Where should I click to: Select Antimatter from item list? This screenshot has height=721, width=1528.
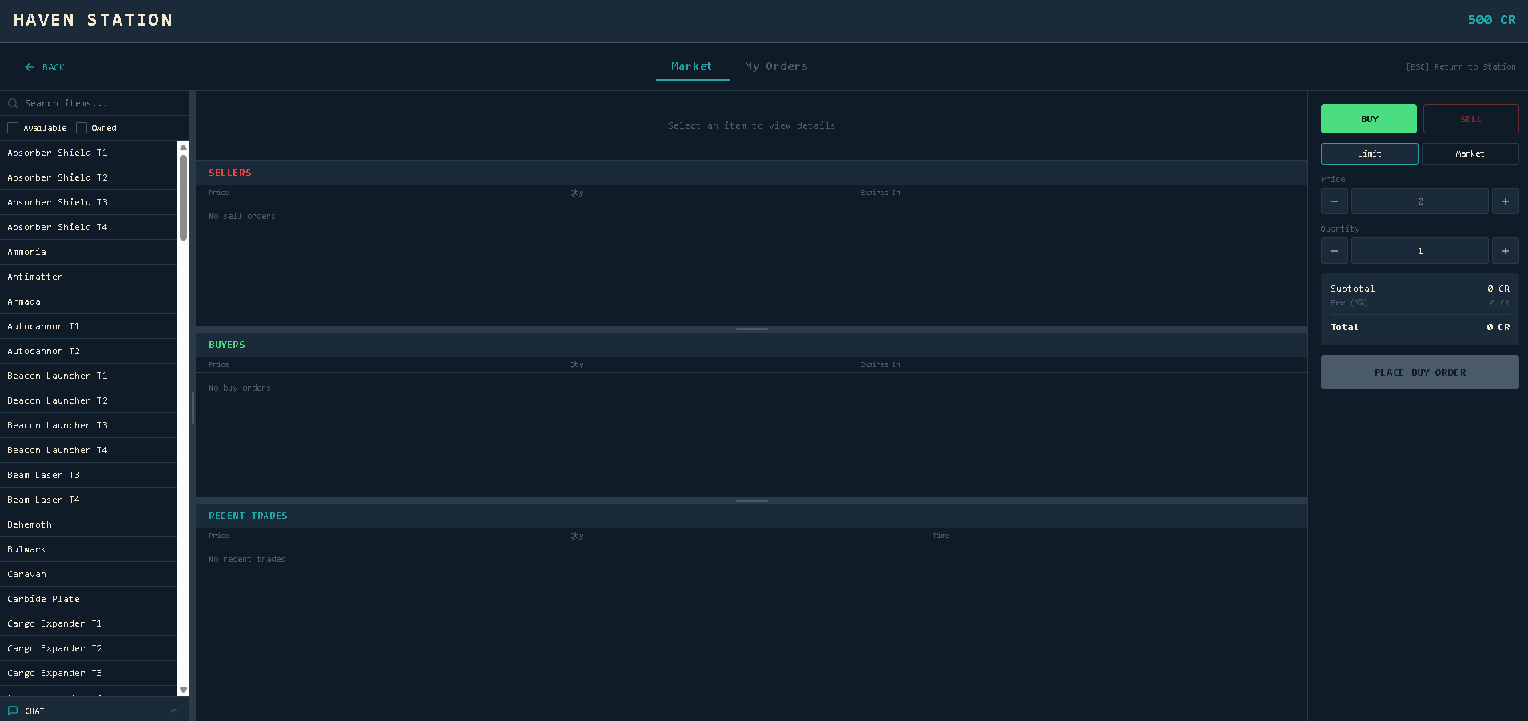(35, 277)
